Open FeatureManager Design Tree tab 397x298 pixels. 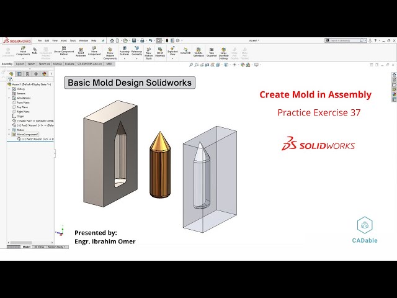(11, 74)
